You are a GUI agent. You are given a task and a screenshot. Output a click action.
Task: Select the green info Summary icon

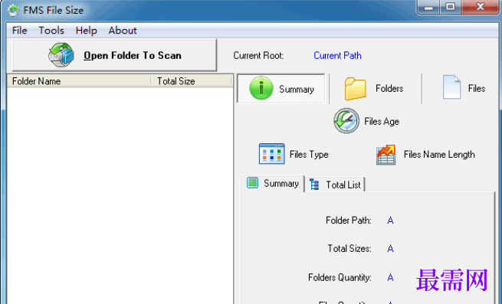(261, 88)
